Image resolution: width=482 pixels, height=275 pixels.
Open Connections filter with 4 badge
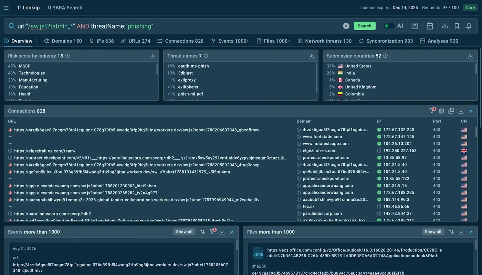[x=432, y=111]
